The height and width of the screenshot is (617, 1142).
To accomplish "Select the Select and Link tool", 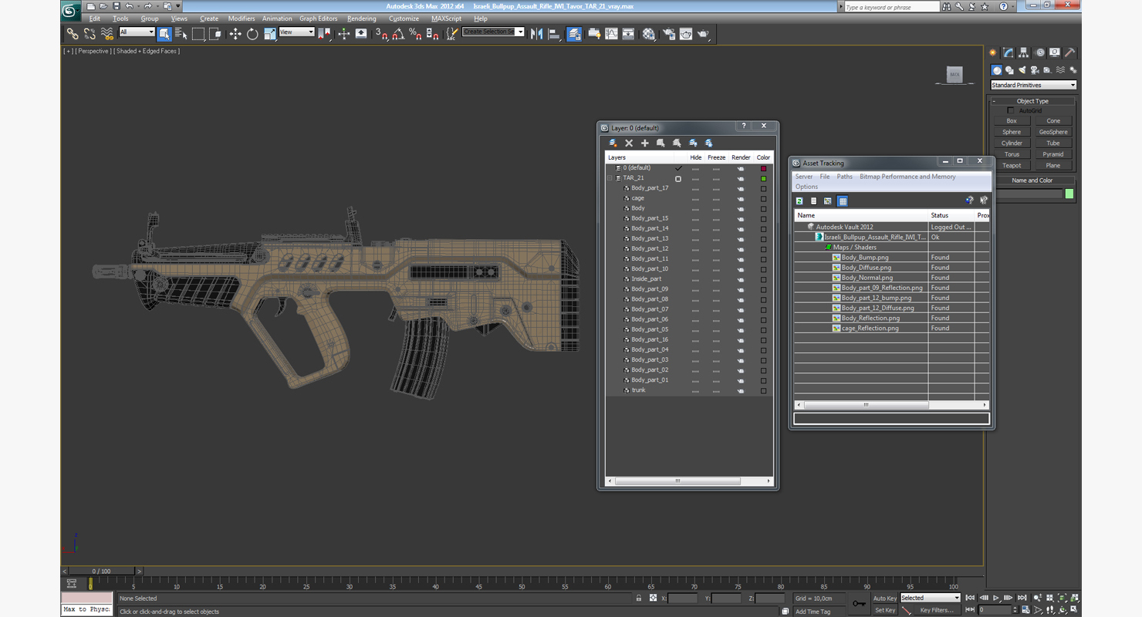I will pyautogui.click(x=72, y=34).
